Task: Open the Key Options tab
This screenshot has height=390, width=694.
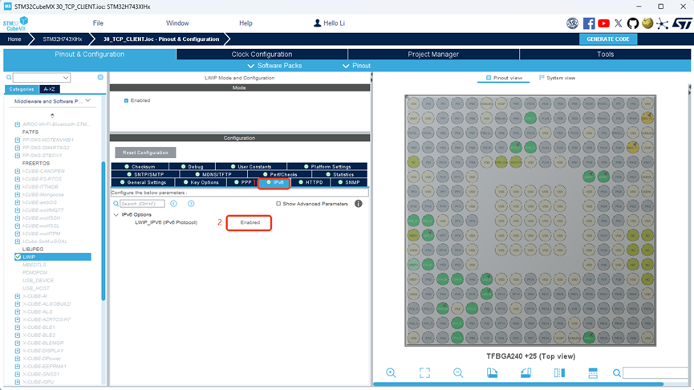Action: coord(201,182)
